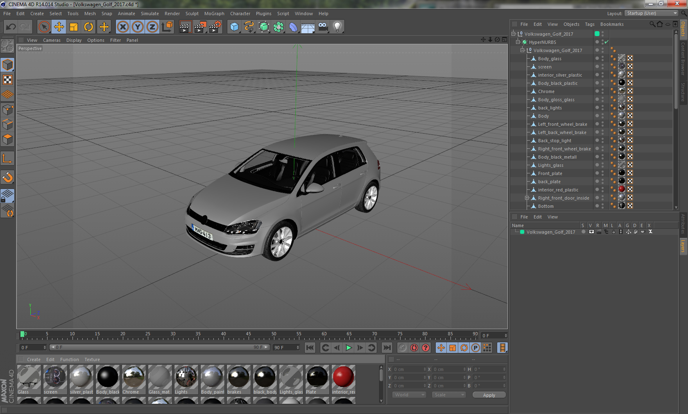Screen dimensions: 688x414
Task: Click Render View clapperboard icon
Action: pyautogui.click(x=185, y=27)
